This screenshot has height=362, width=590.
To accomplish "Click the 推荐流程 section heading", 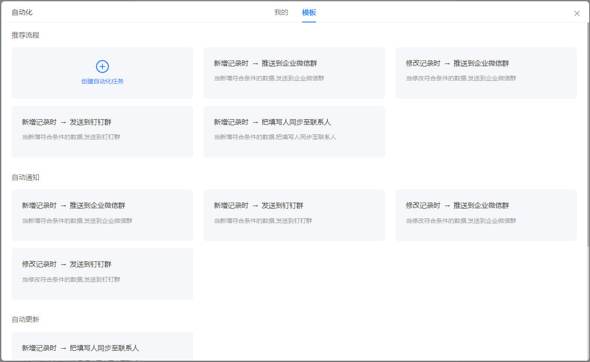I will [x=26, y=35].
